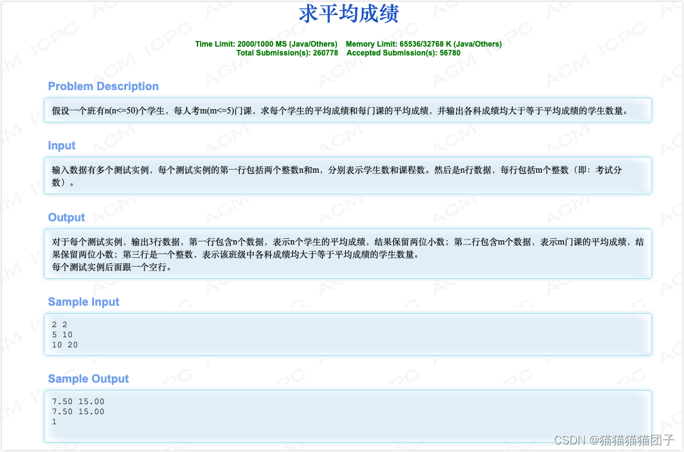Click sample input line '5 10'

coord(62,335)
